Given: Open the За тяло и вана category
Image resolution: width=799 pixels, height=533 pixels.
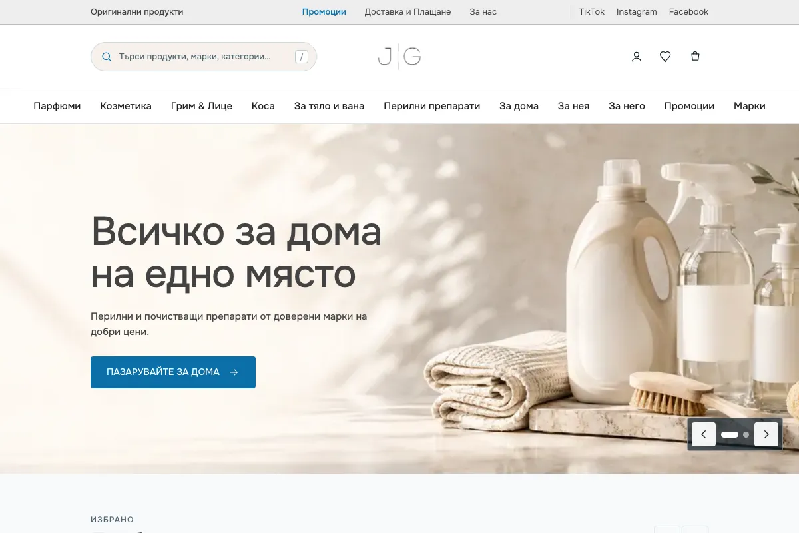Looking at the screenshot, I should tap(329, 106).
